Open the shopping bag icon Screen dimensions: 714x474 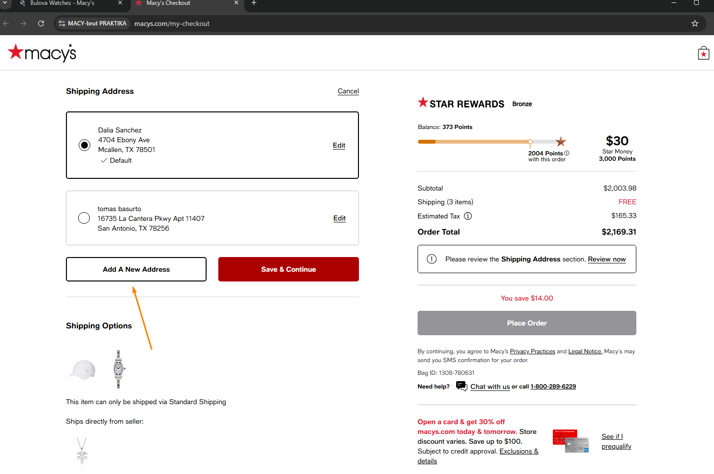coord(703,53)
